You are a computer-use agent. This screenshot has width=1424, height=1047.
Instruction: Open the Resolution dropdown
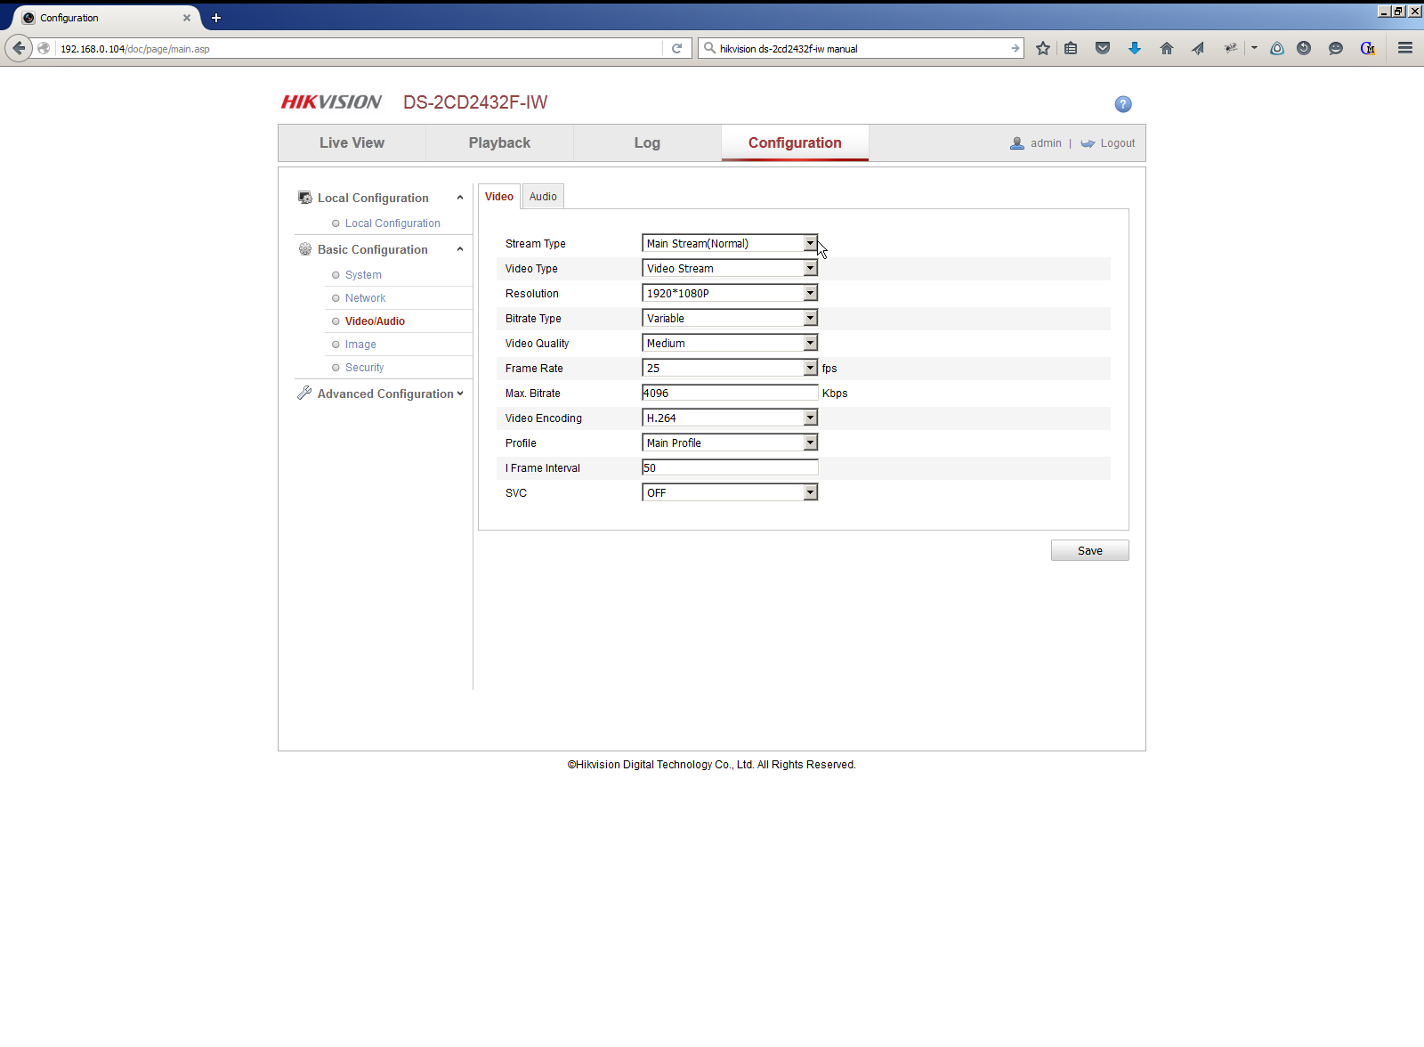730,293
